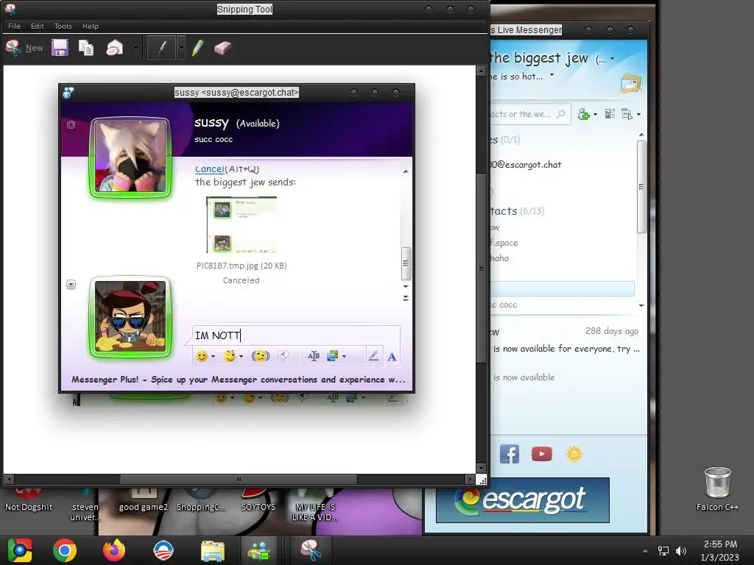Send a nudge in the chat

[x=260, y=356]
